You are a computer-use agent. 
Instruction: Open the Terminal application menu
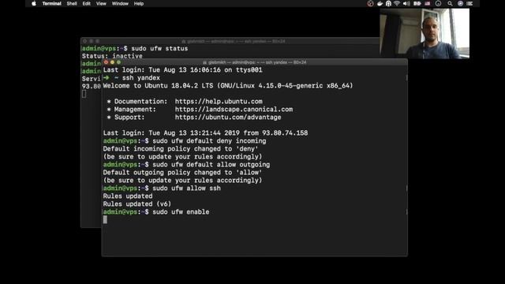coord(51,3)
